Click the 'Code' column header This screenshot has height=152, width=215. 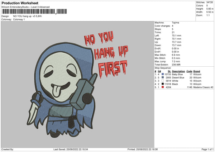tap(189, 71)
